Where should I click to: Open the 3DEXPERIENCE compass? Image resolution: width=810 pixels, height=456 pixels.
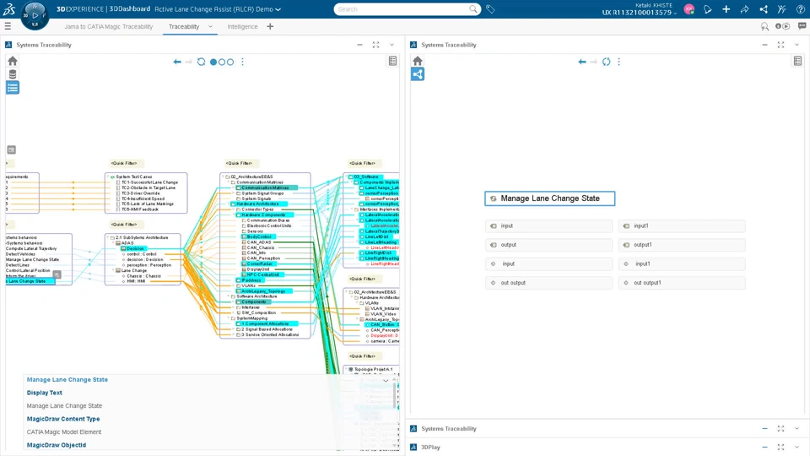[x=35, y=14]
